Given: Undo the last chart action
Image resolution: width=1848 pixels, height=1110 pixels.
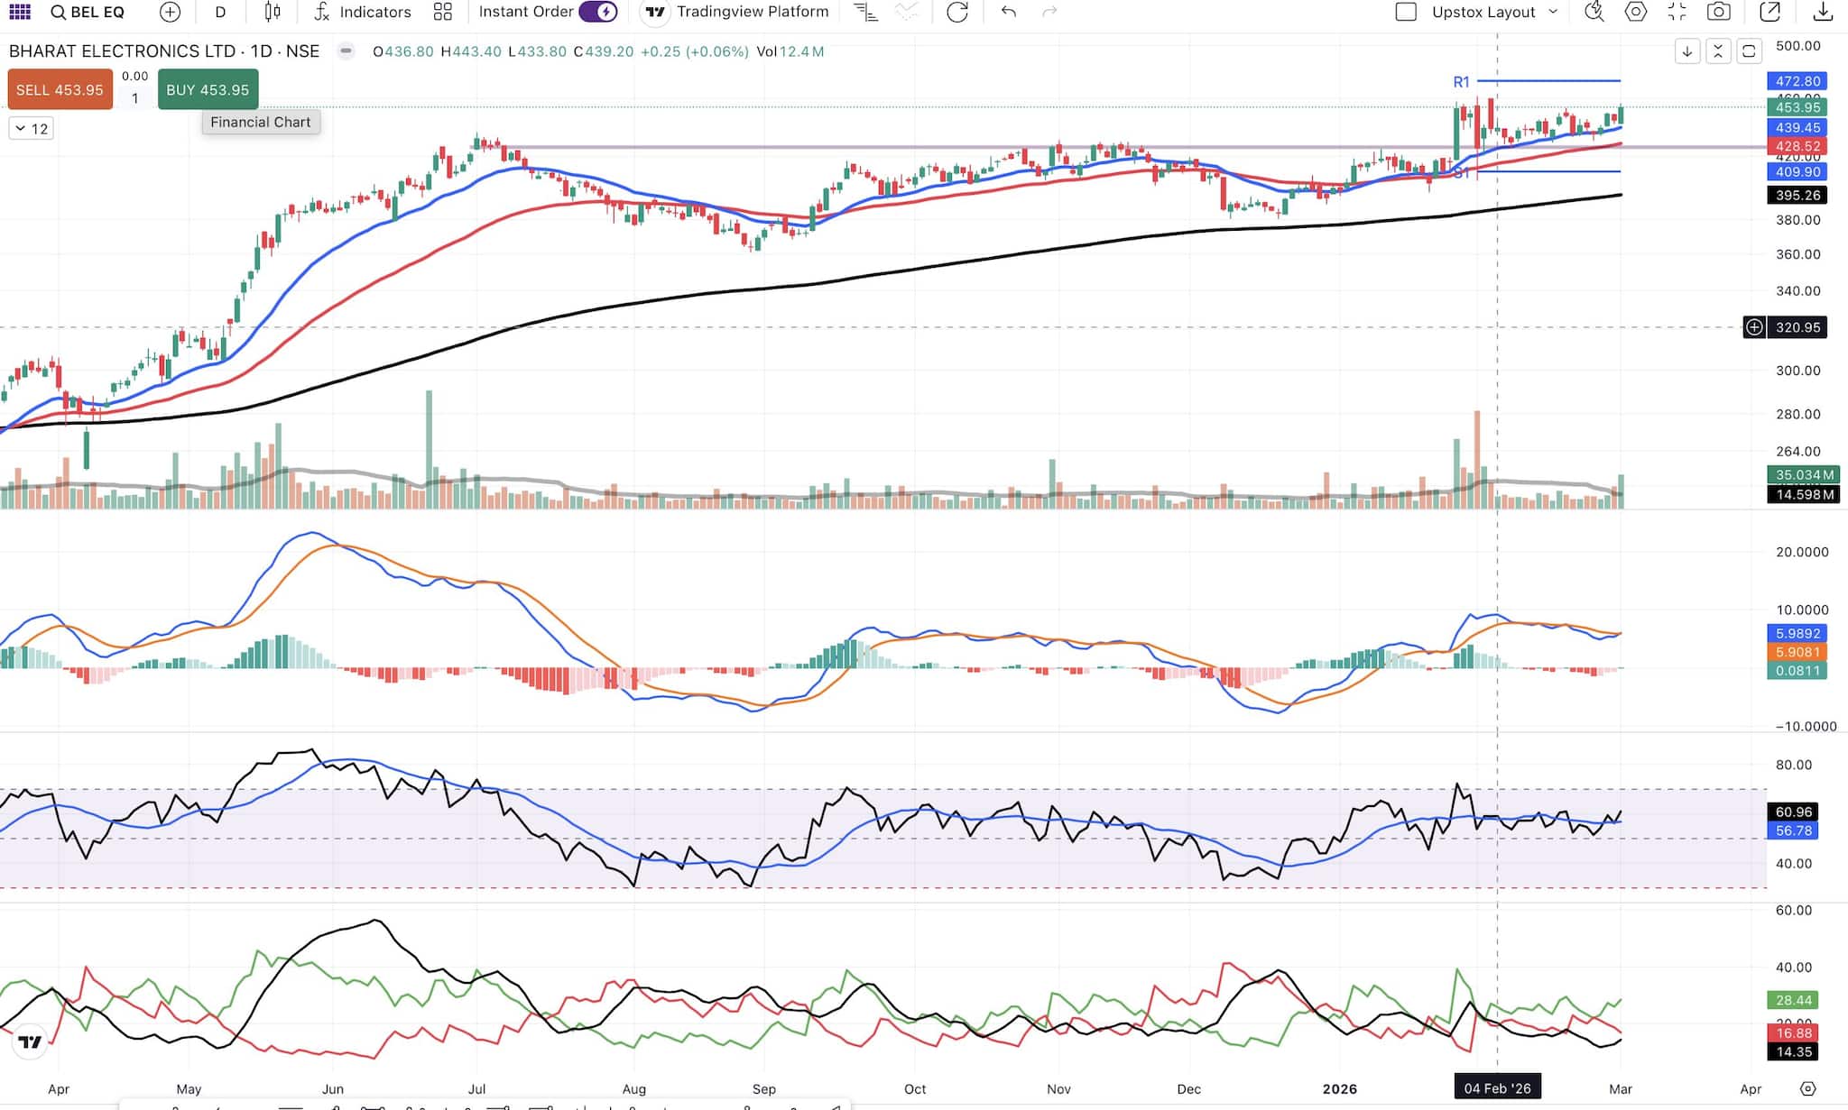Looking at the screenshot, I should point(1009,12).
